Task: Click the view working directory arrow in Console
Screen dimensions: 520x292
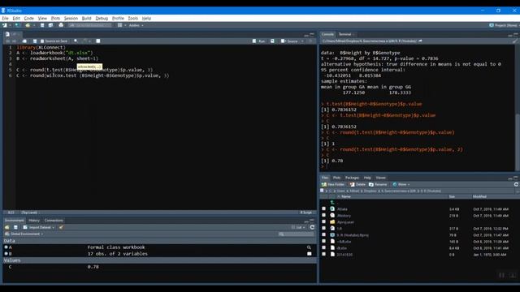Action: [420, 41]
